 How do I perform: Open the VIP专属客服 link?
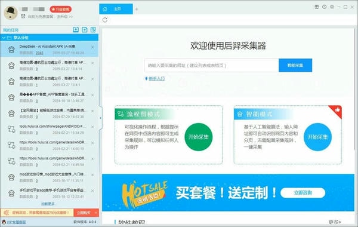(x=16, y=222)
